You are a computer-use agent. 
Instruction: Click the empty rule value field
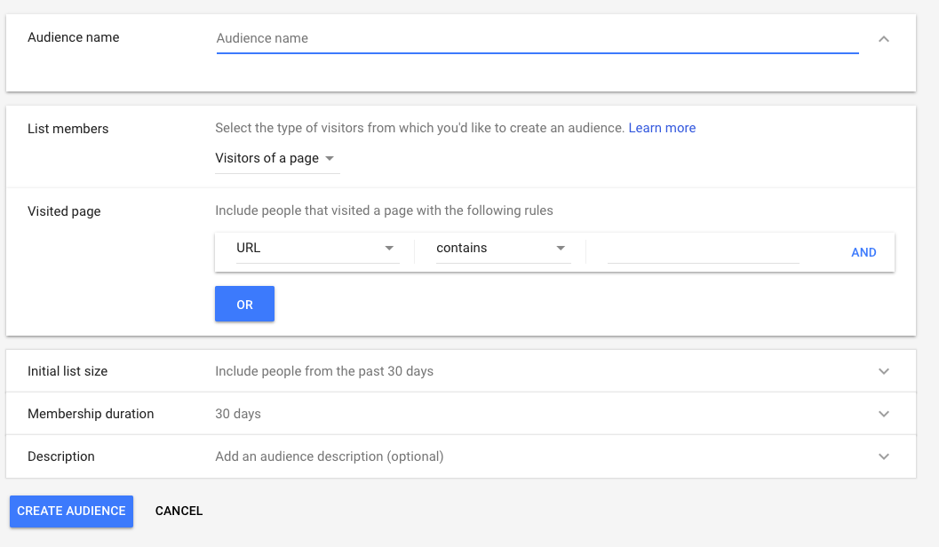[703, 250]
